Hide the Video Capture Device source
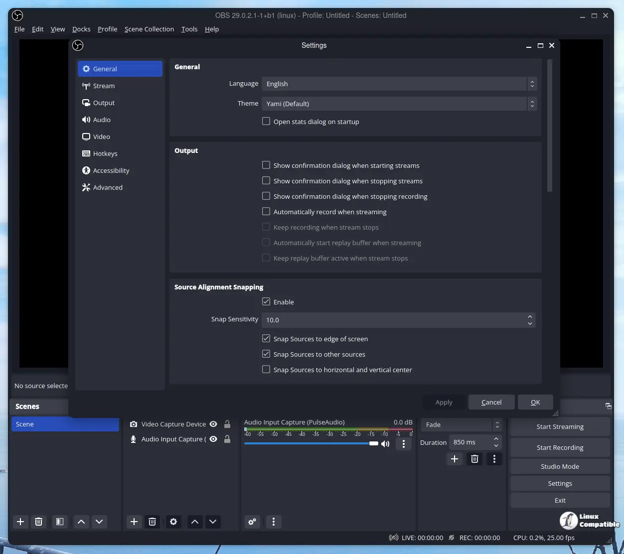Viewport: 624px width, 554px height. [x=213, y=424]
